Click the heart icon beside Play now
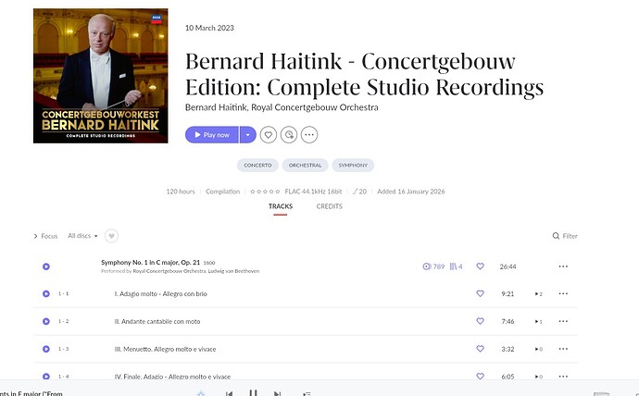The height and width of the screenshot is (396, 639). click(x=269, y=135)
